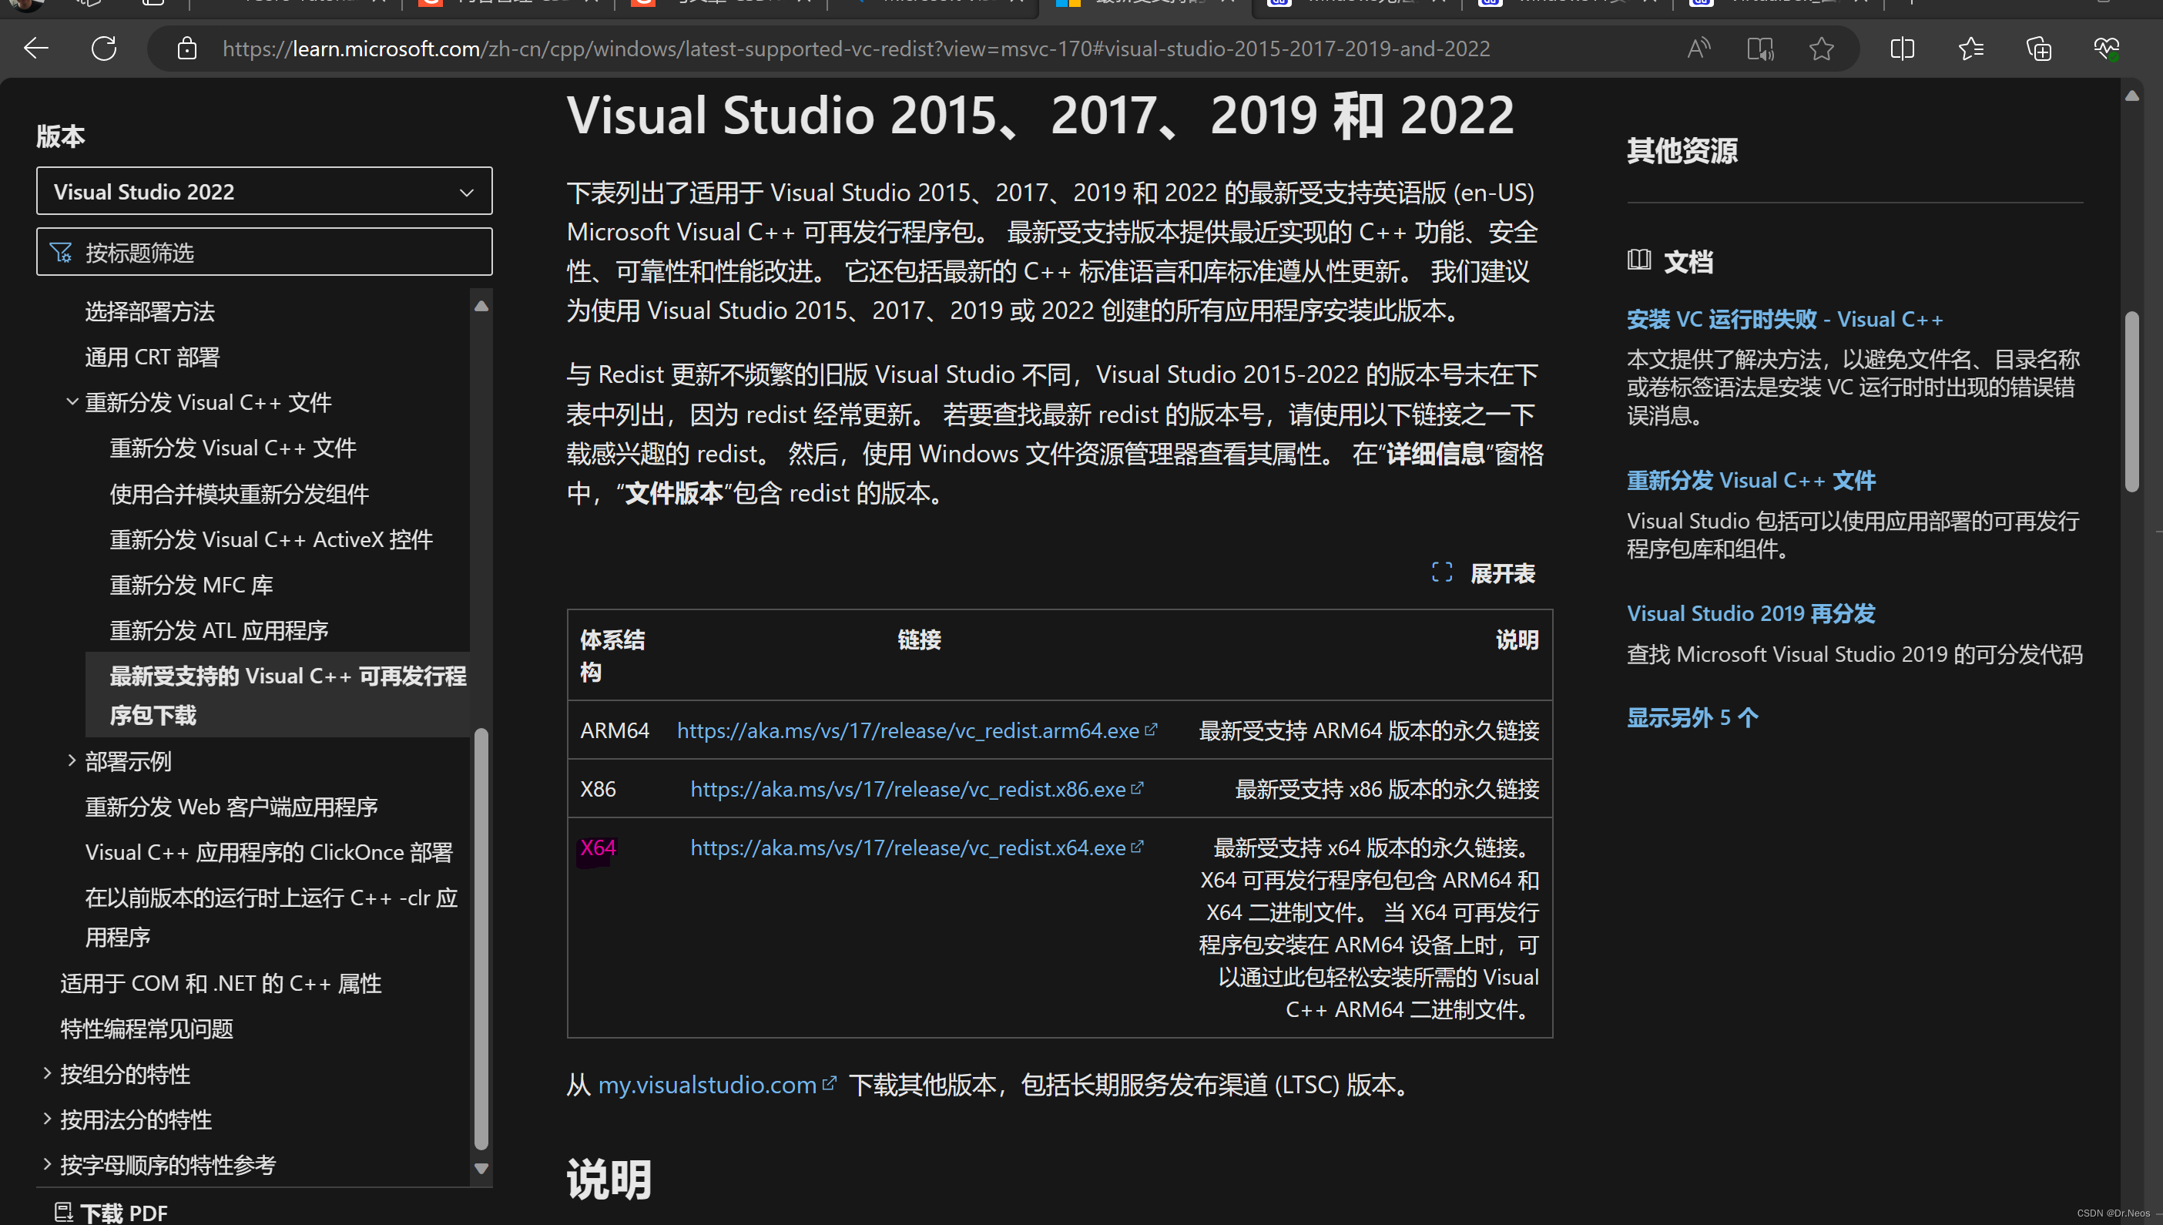Open the Visual Studio 2019 再分发 link
The height and width of the screenshot is (1225, 2163).
(x=1751, y=613)
